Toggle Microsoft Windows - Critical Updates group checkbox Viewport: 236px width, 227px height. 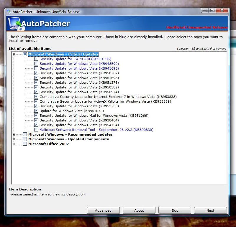tap(25, 54)
